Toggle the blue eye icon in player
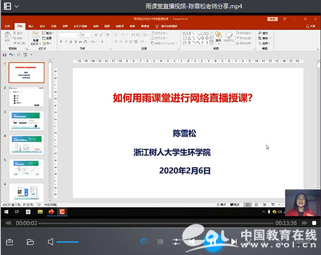 pyautogui.click(x=144, y=242)
